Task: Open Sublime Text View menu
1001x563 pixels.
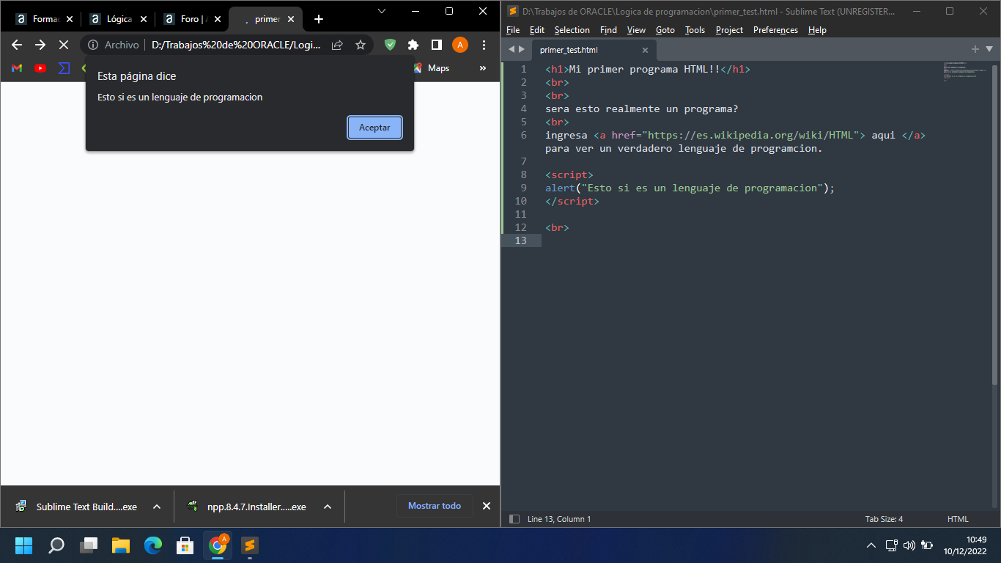Action: point(636,30)
